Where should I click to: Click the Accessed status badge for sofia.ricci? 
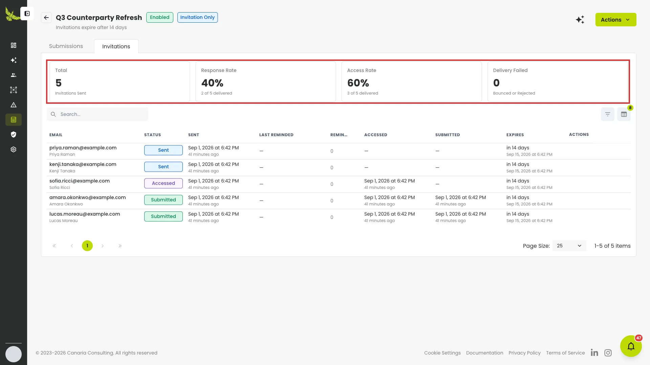point(164,183)
